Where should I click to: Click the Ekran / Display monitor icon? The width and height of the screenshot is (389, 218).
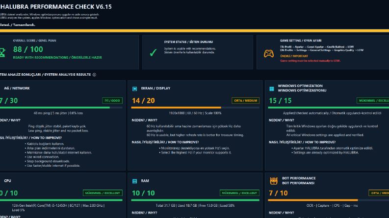click(135, 88)
